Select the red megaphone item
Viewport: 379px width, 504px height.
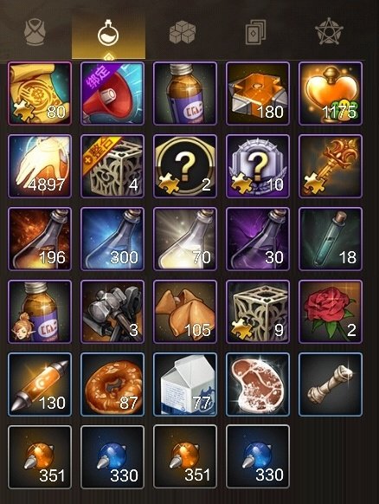pyautogui.click(x=112, y=94)
